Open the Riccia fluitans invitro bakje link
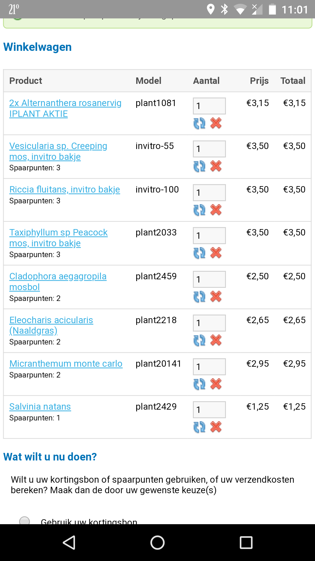The width and height of the screenshot is (315, 561). coord(64,189)
